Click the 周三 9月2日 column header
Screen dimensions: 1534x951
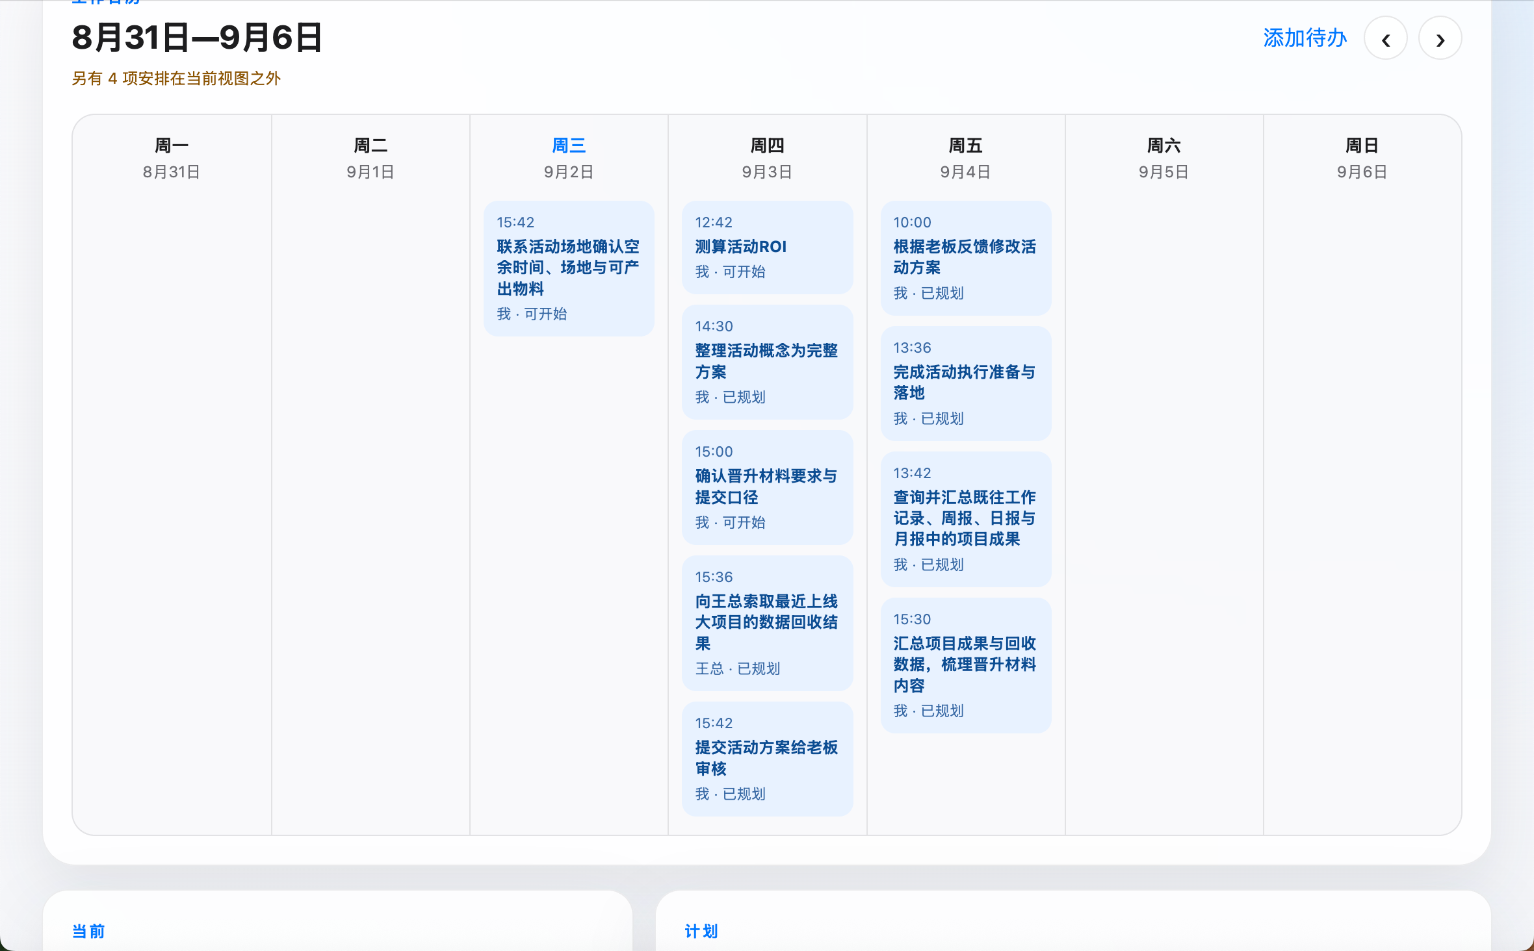point(569,158)
